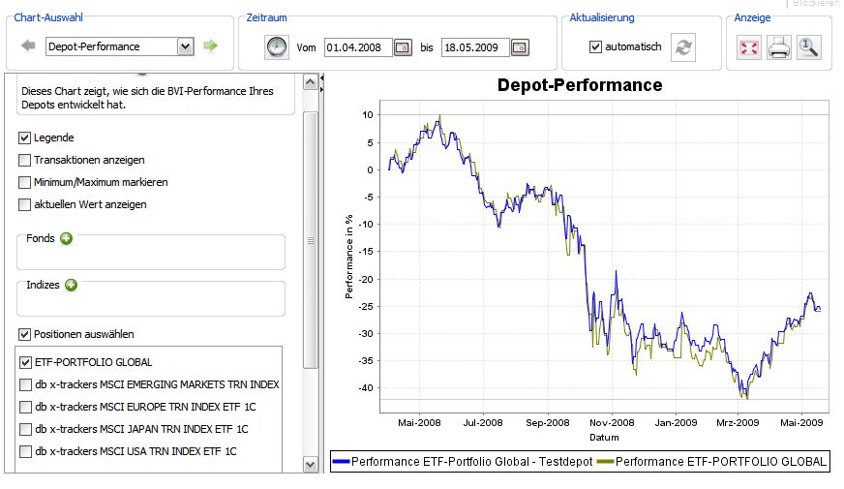Uncheck ETF-PORTFOLIO GLOBAL position

click(25, 362)
